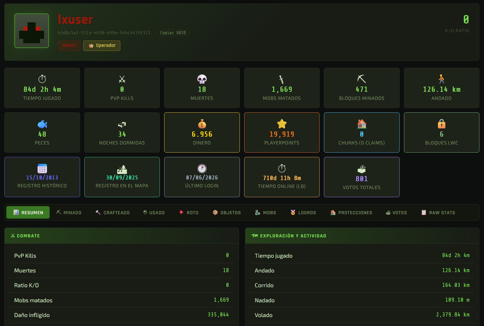Viewport: 484px width, 326px height.
Task: Click the money bag Dinero icon
Action: 202,124
